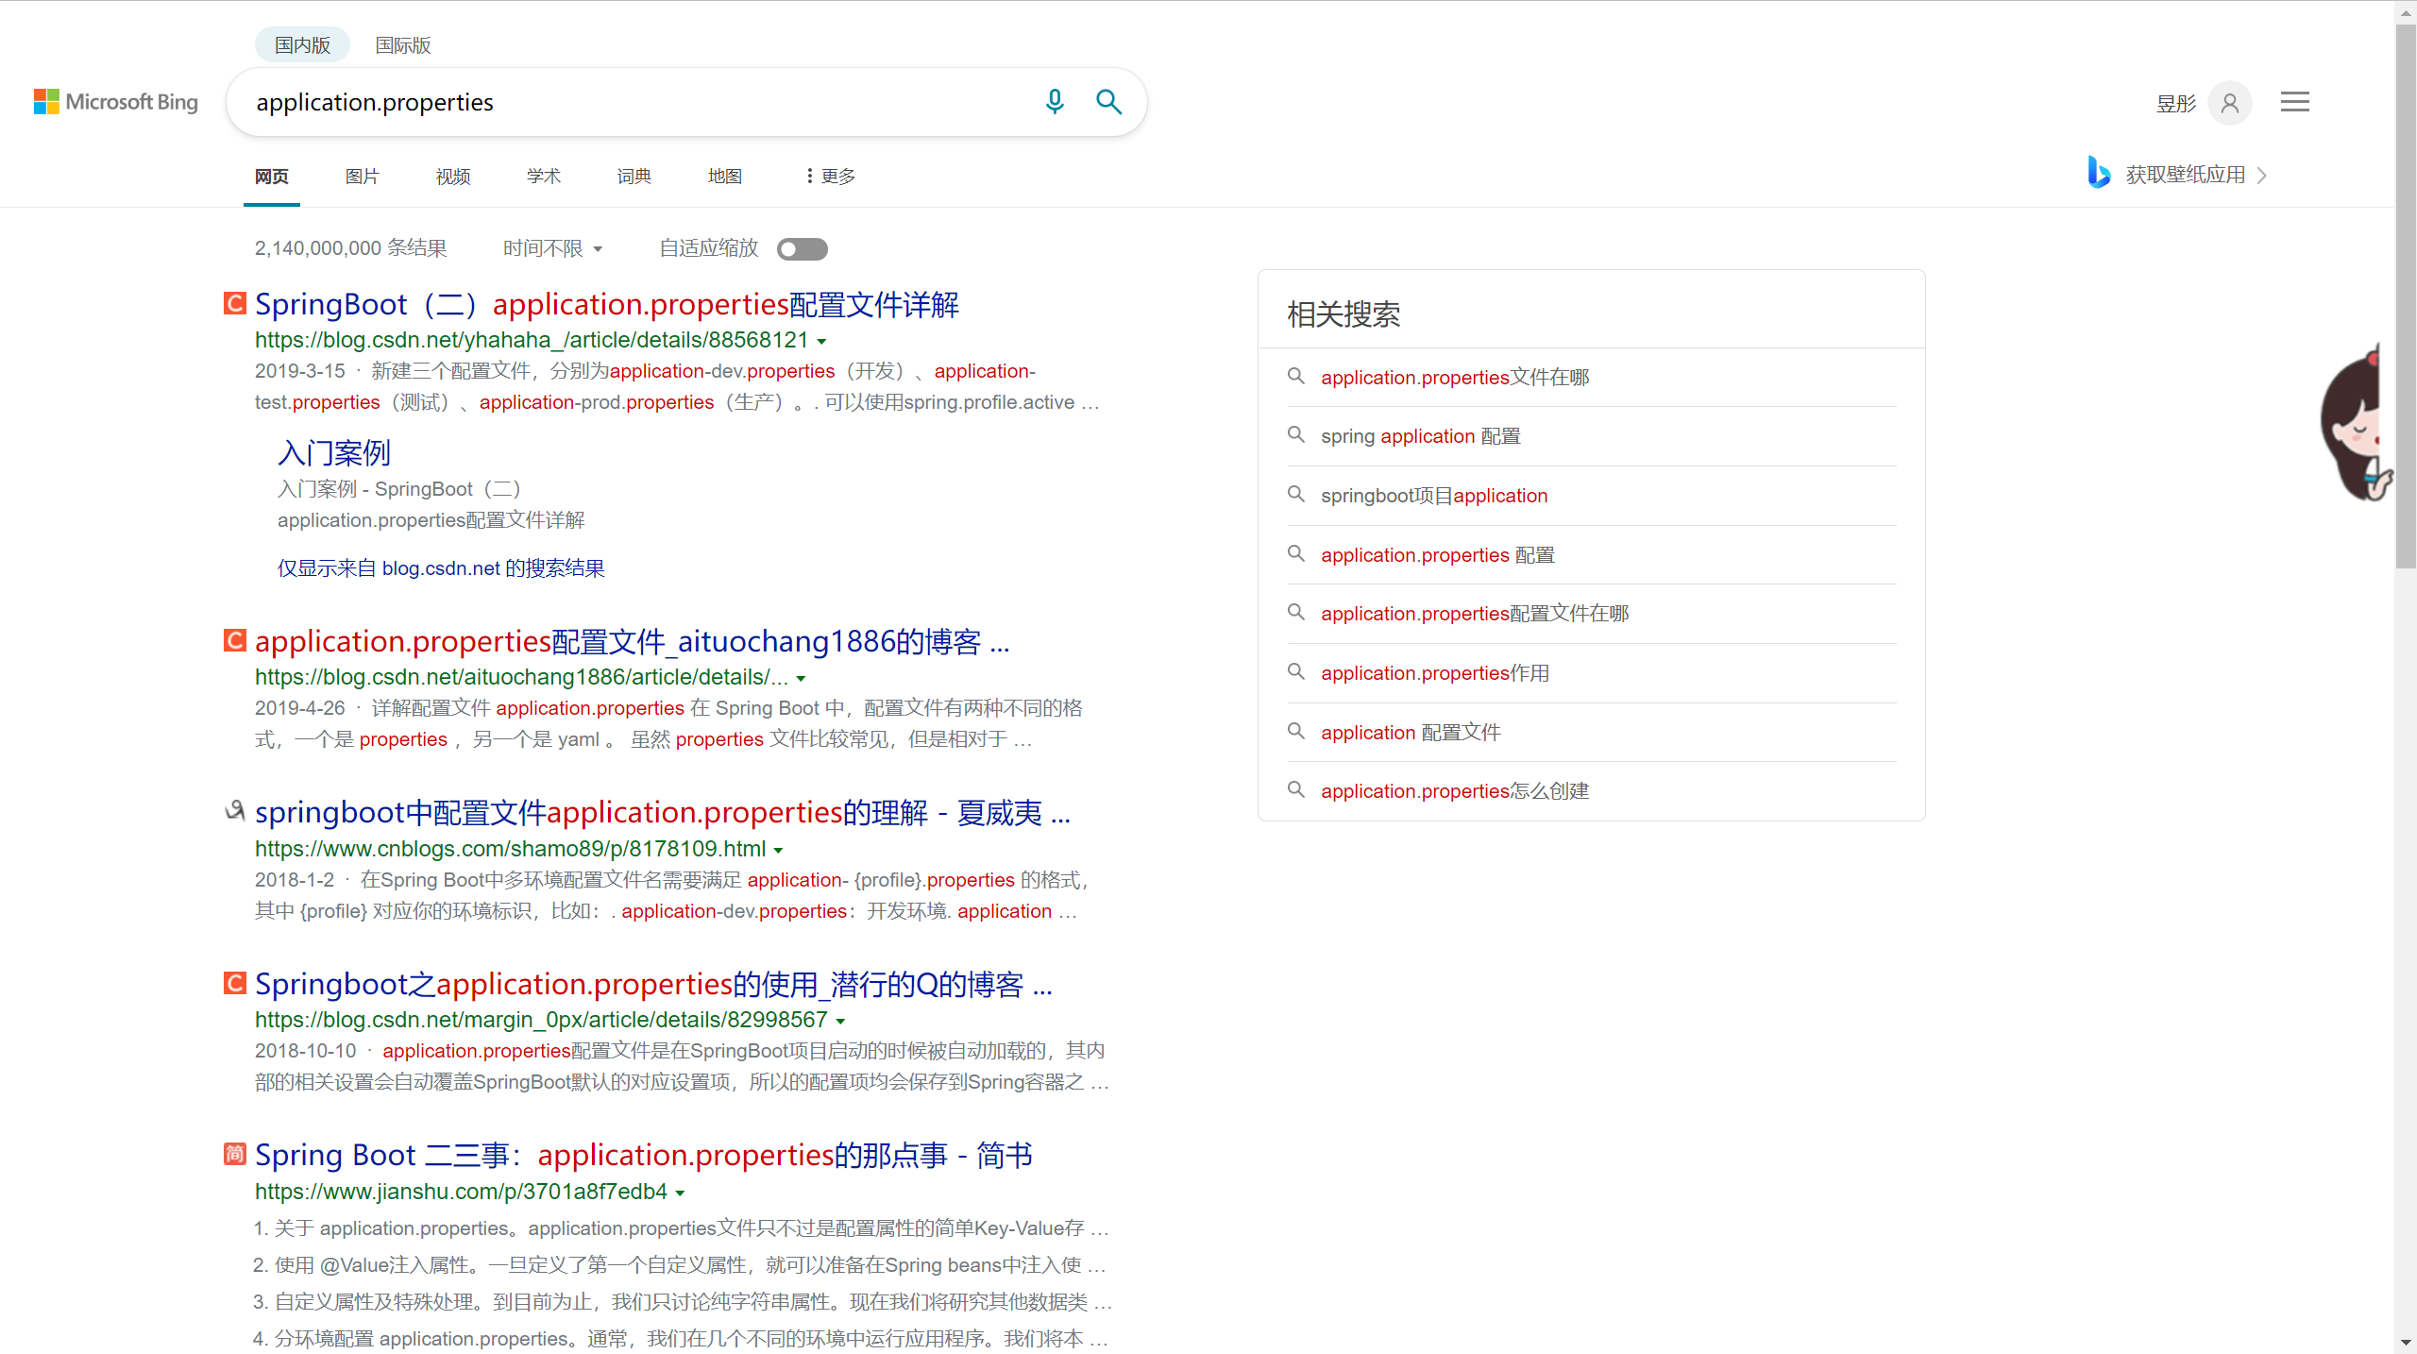2417x1354 pixels.
Task: Click the cartoon girl mascot
Action: click(2355, 423)
